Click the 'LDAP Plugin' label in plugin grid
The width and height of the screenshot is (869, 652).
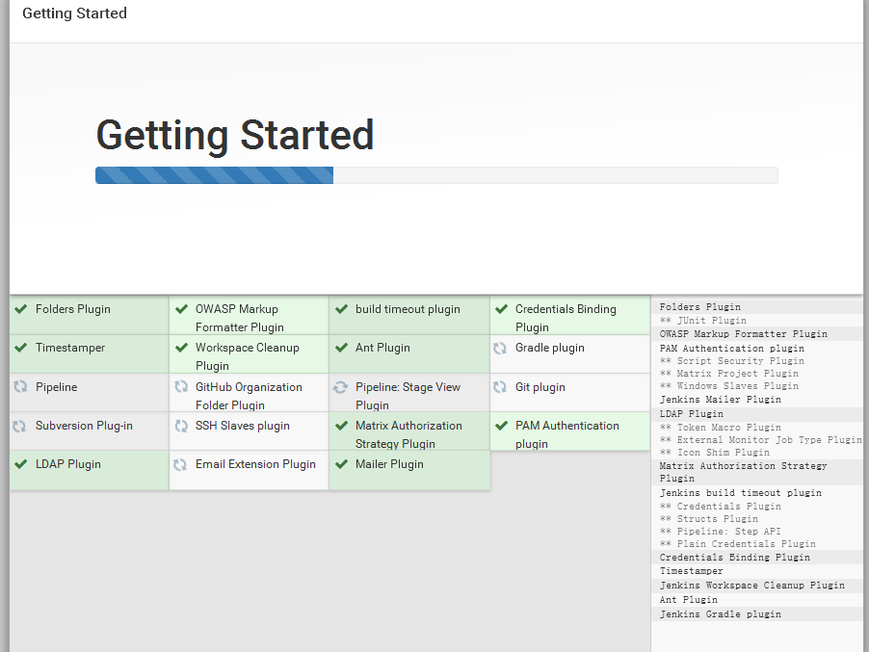68,464
